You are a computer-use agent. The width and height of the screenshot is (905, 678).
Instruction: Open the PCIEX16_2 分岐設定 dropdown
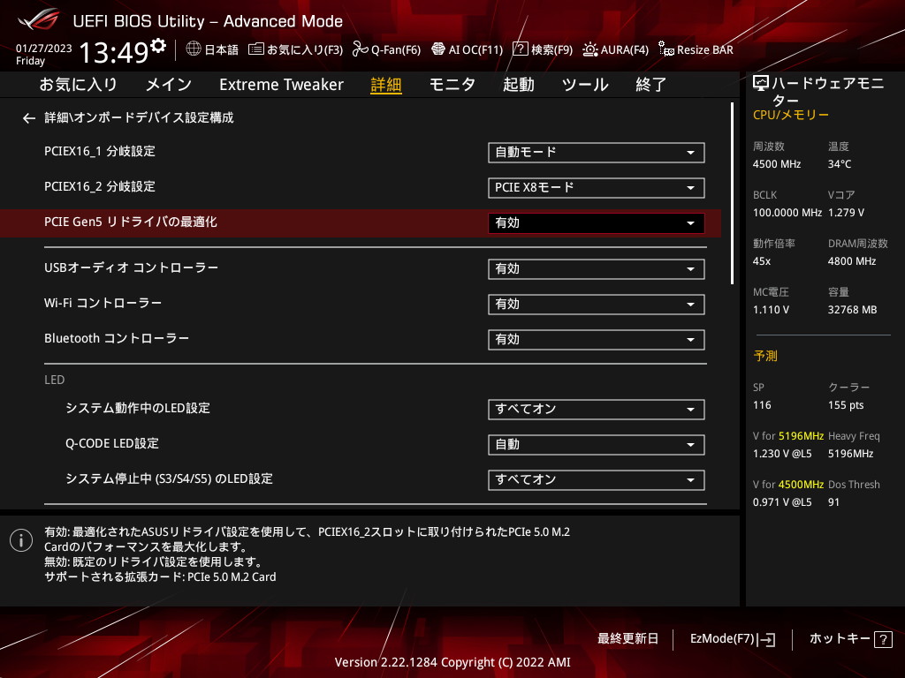point(597,187)
